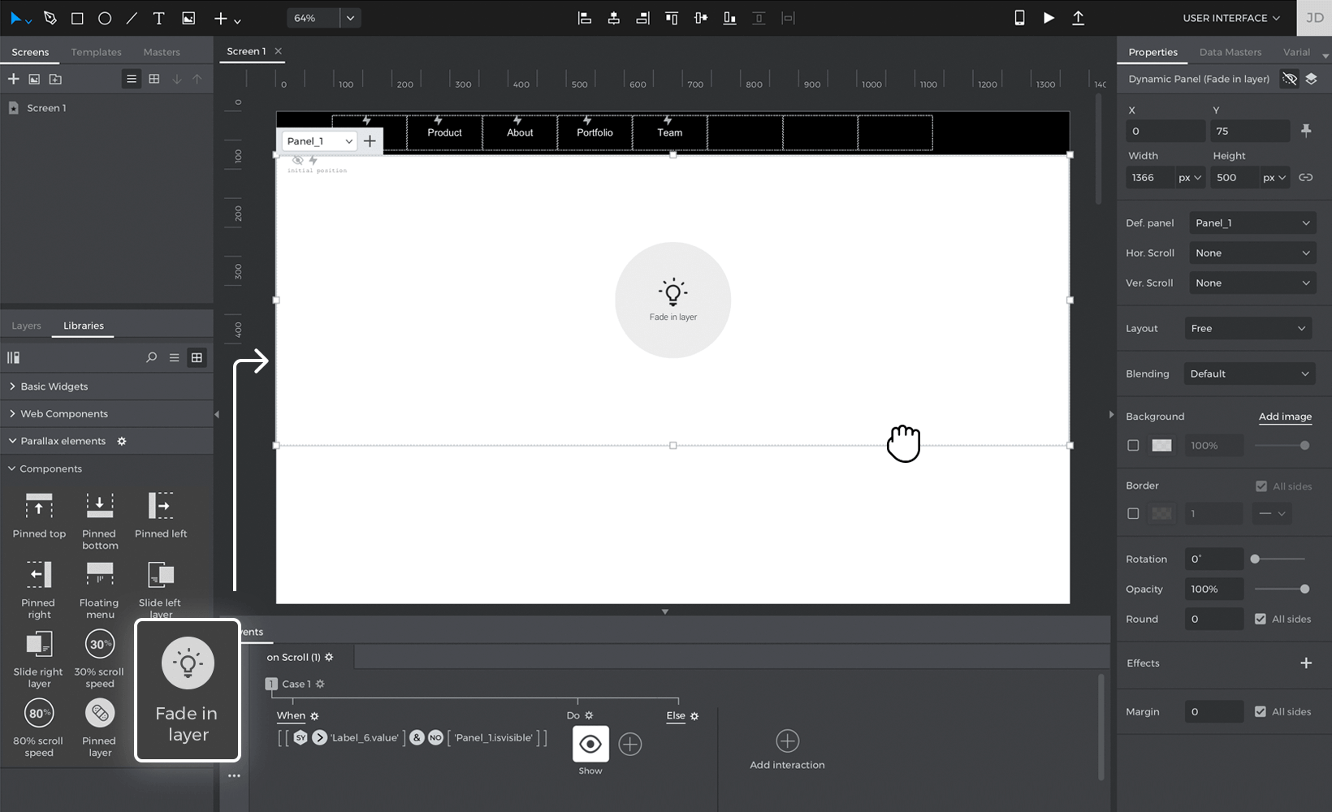Add a new screen with plus icon

pos(13,79)
